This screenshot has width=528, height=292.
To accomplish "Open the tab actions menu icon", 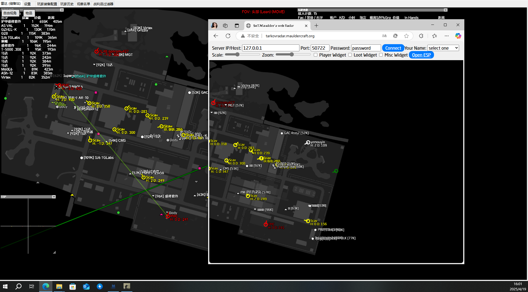I will 237,26.
